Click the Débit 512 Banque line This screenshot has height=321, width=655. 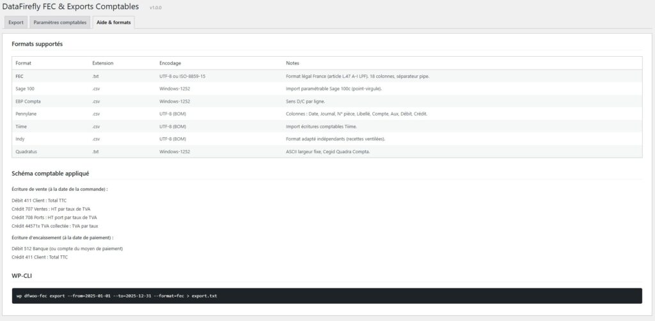[67, 248]
